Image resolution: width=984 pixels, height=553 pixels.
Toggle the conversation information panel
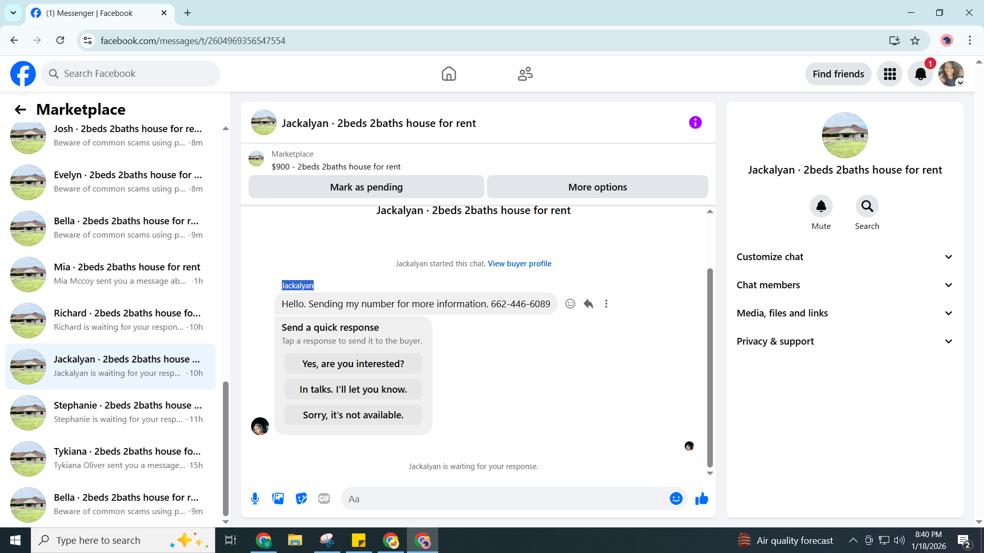point(695,123)
